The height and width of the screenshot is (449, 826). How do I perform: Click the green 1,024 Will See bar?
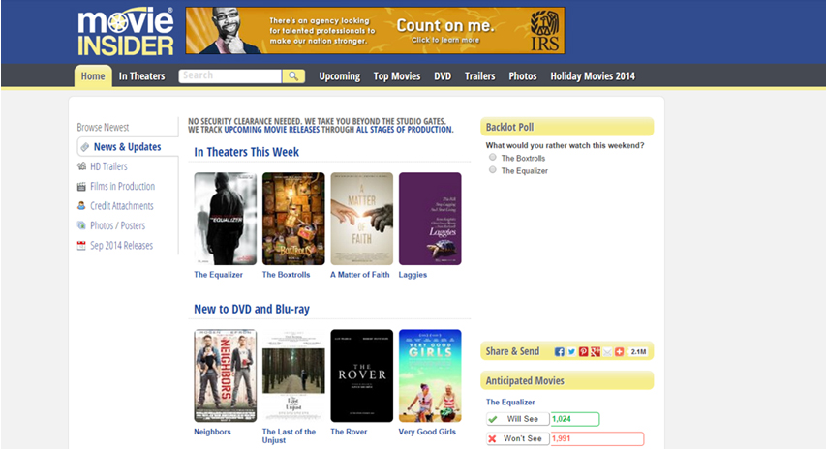click(x=575, y=419)
